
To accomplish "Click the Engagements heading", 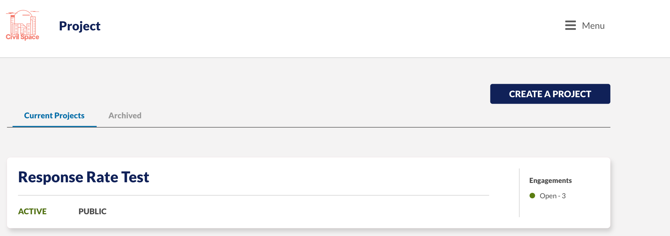I will 550,180.
